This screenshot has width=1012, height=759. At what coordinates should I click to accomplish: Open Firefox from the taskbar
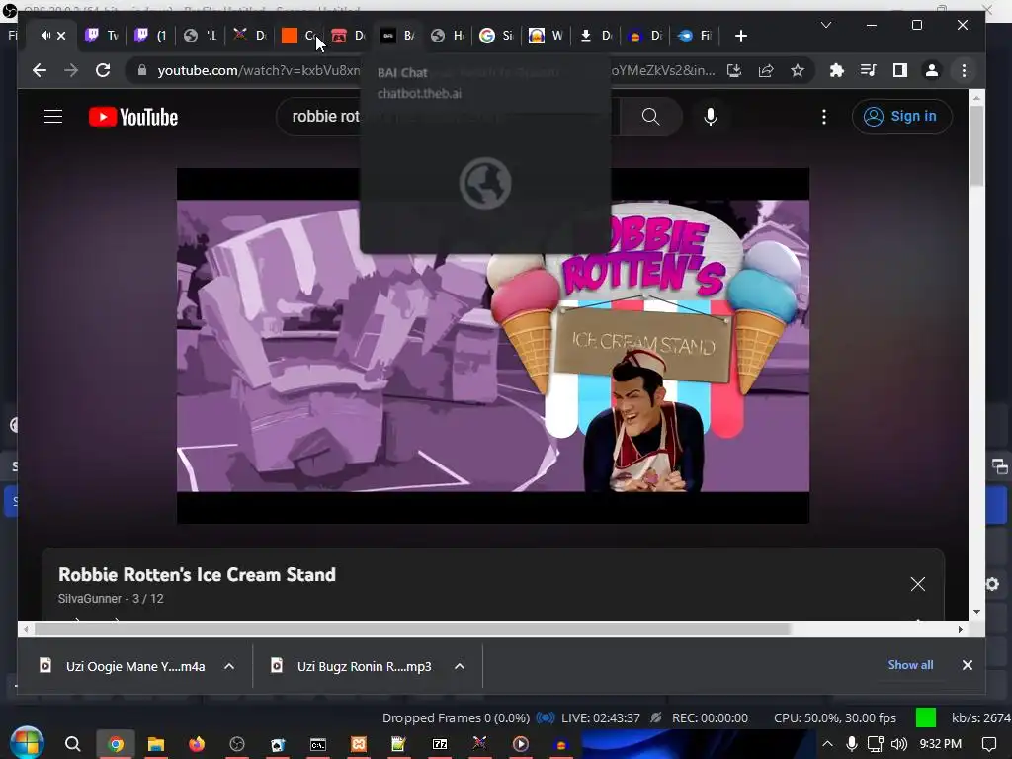click(x=197, y=744)
